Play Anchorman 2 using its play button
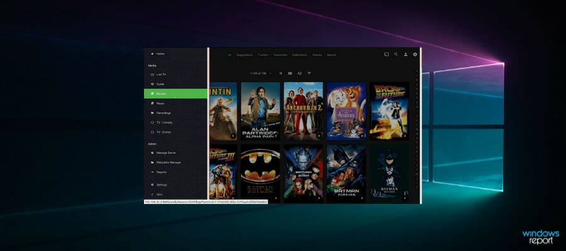Viewport: 566px width, 251px height. tap(319, 136)
